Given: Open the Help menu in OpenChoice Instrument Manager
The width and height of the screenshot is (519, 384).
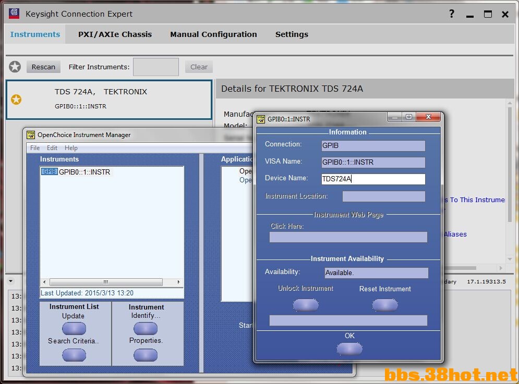Looking at the screenshot, I should coord(71,148).
